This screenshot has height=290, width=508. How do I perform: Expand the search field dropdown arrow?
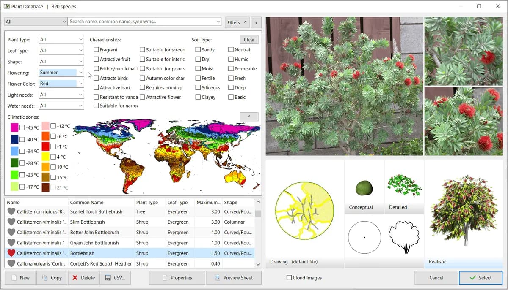tap(218, 22)
